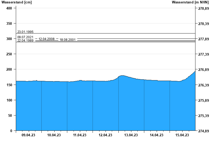
Task: Select the 278,89 value on right axis
Action: point(203,8)
